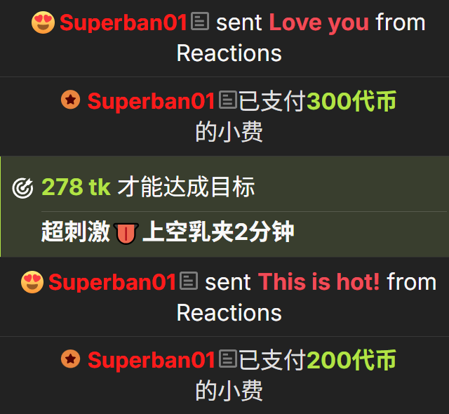
Task: Click the green 300代币 tip amount
Action: tap(351, 101)
